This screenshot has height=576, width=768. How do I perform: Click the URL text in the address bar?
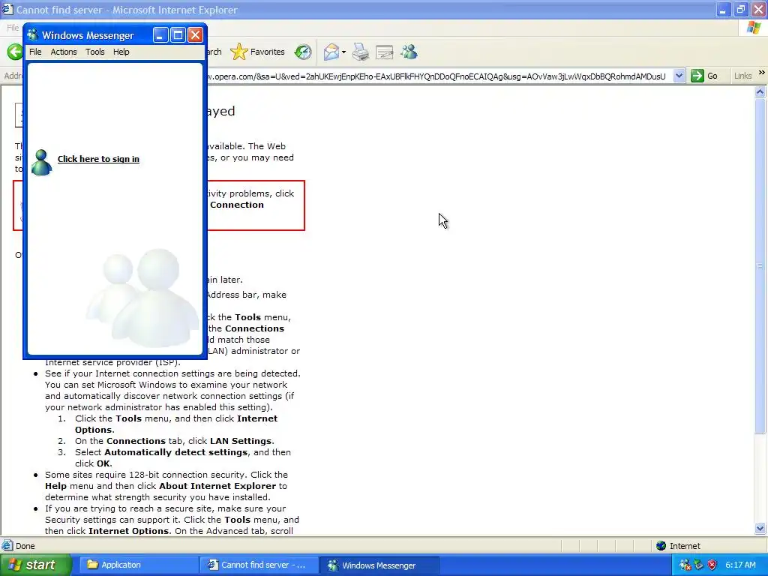coord(436,76)
